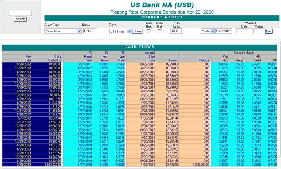Click the MM Yield column header
Image resolution: width=281 pixels, height=169 pixels.
(258, 58)
